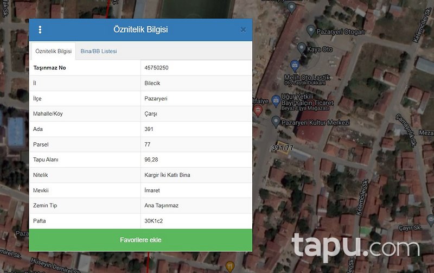The height and width of the screenshot is (273, 434).
Task: Click the Mevkii value İmaret
Action: click(152, 191)
